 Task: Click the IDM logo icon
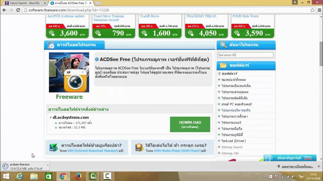tap(53, 147)
